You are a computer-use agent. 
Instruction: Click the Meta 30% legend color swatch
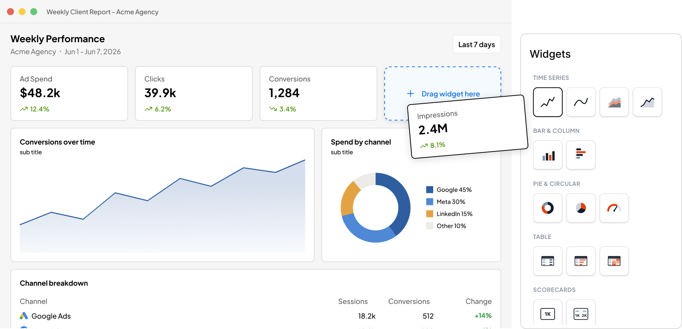pyautogui.click(x=429, y=202)
